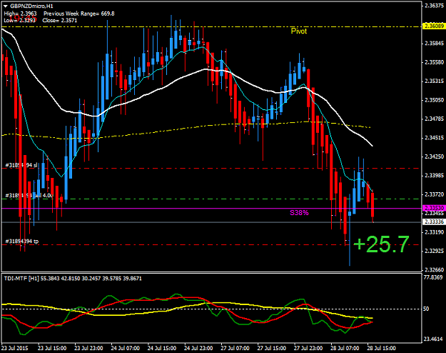This screenshot has height=353, width=446.
Task: Click the 2.34250 price axis label
Action: tap(434, 156)
